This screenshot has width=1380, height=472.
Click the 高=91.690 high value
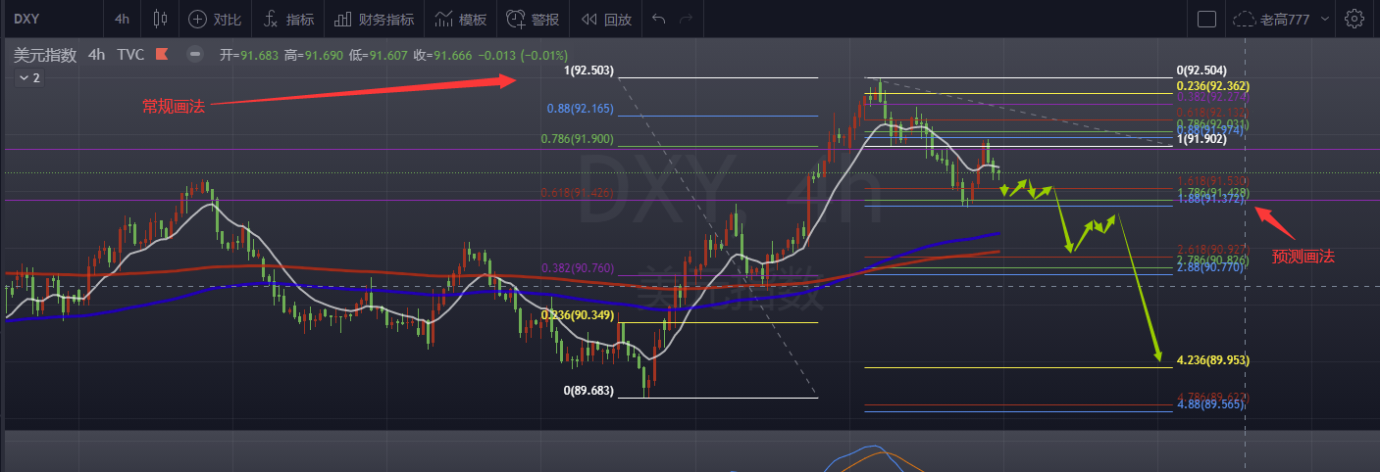[x=314, y=56]
